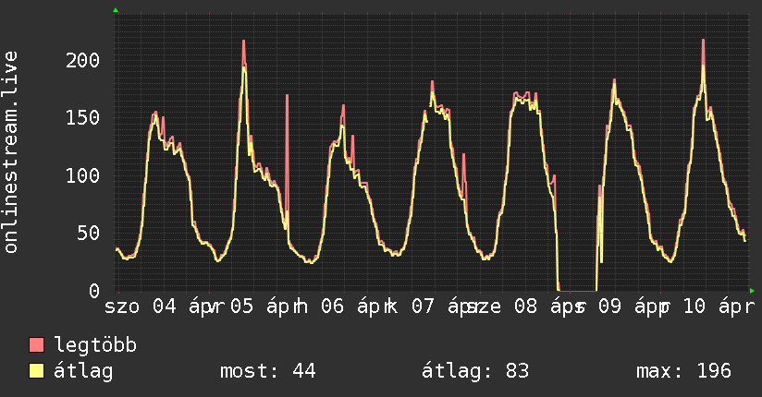This screenshot has width=762, height=397.
Task: Click the 100 y-axis label
Action: tap(82, 175)
